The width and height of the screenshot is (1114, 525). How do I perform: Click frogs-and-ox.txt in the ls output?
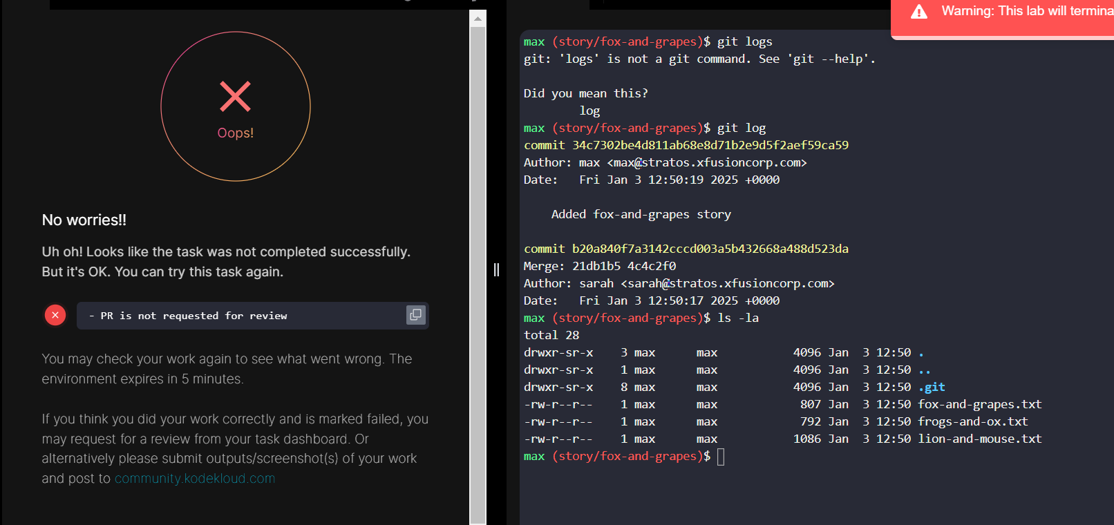pyautogui.click(x=972, y=422)
